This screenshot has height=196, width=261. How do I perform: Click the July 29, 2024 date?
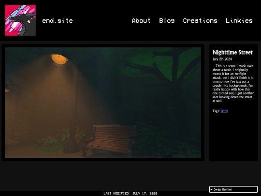pos(222,59)
